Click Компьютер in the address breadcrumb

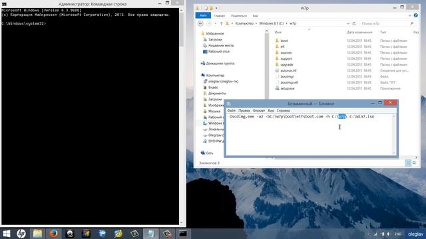coord(244,24)
